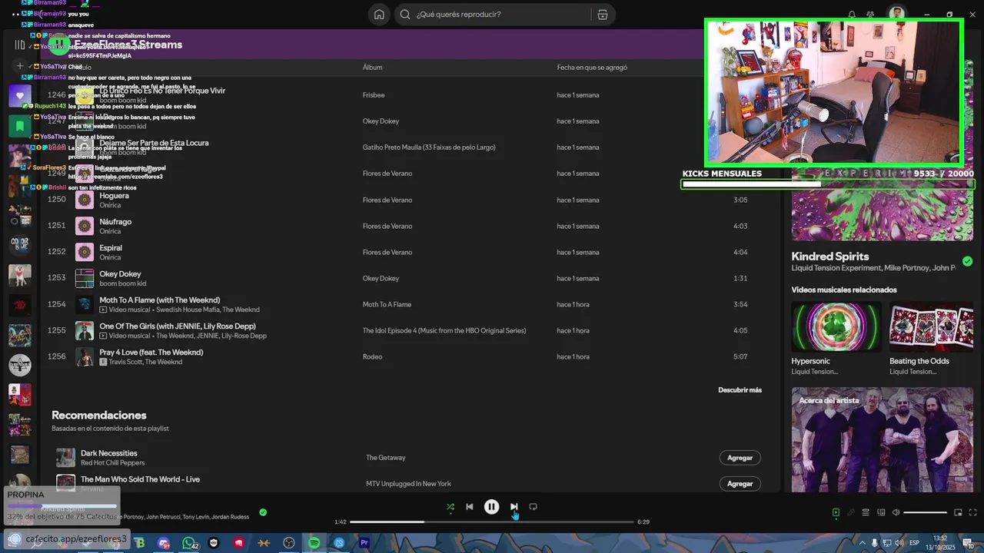Open the Rodeo album link
This screenshot has height=553, width=984.
click(x=372, y=356)
